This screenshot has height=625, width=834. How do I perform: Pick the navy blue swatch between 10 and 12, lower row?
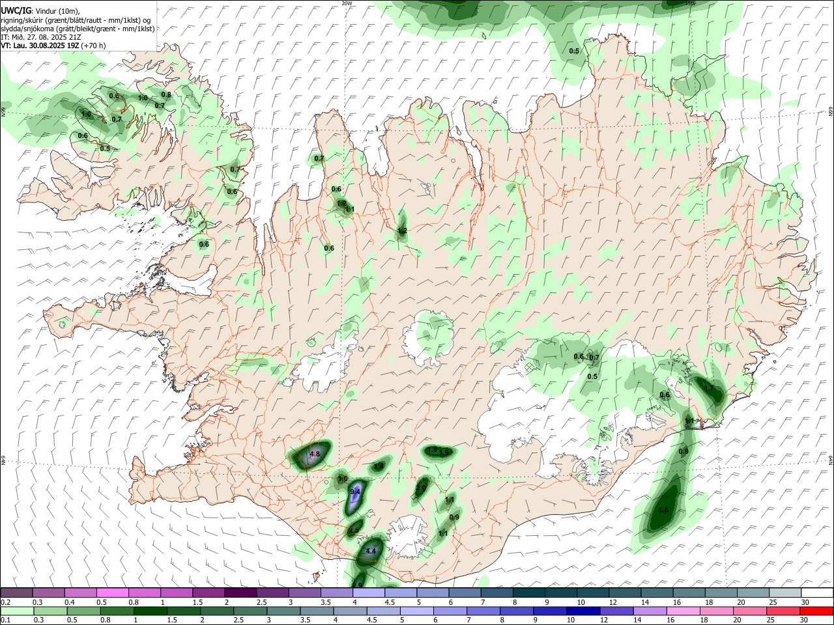582,611
